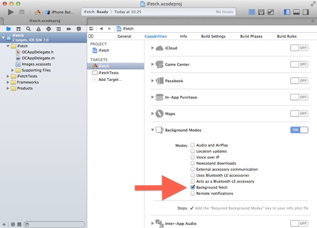Viewport: 317px width, 228px height.
Task: Enable Audio and AirPlay mode
Action: (193, 145)
